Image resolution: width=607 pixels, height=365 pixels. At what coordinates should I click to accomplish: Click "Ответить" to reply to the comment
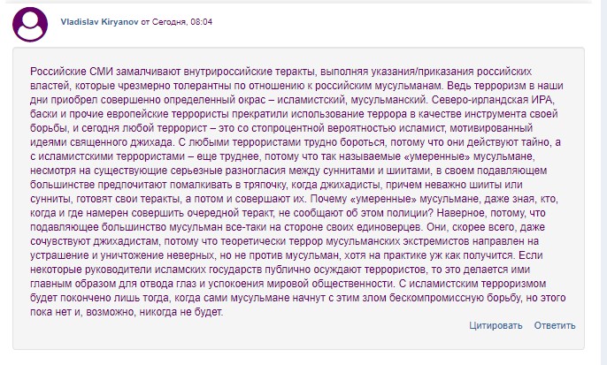[x=555, y=325]
